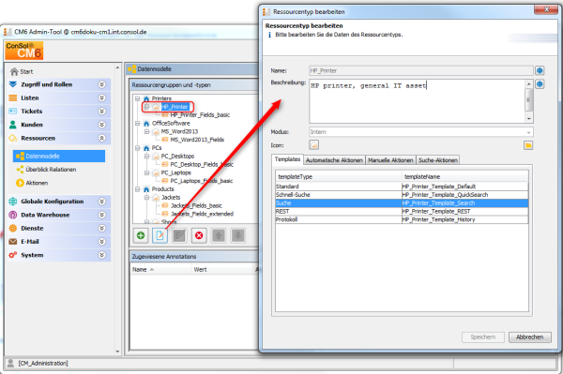This screenshot has height=374, width=563.
Task: Click the Icon preview button
Action: (313, 145)
